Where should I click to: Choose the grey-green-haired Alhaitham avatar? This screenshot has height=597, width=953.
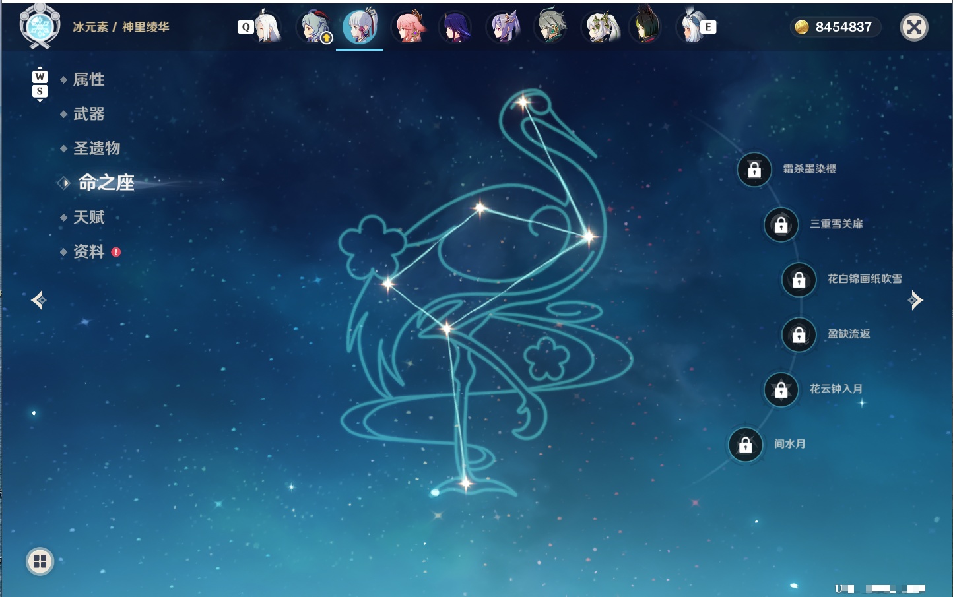click(x=551, y=27)
